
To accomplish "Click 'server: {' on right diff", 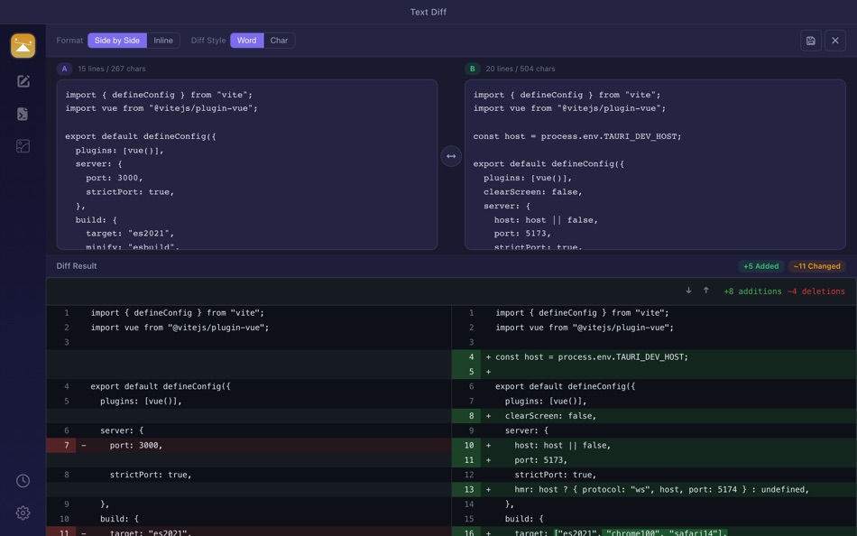I will (x=526, y=430).
